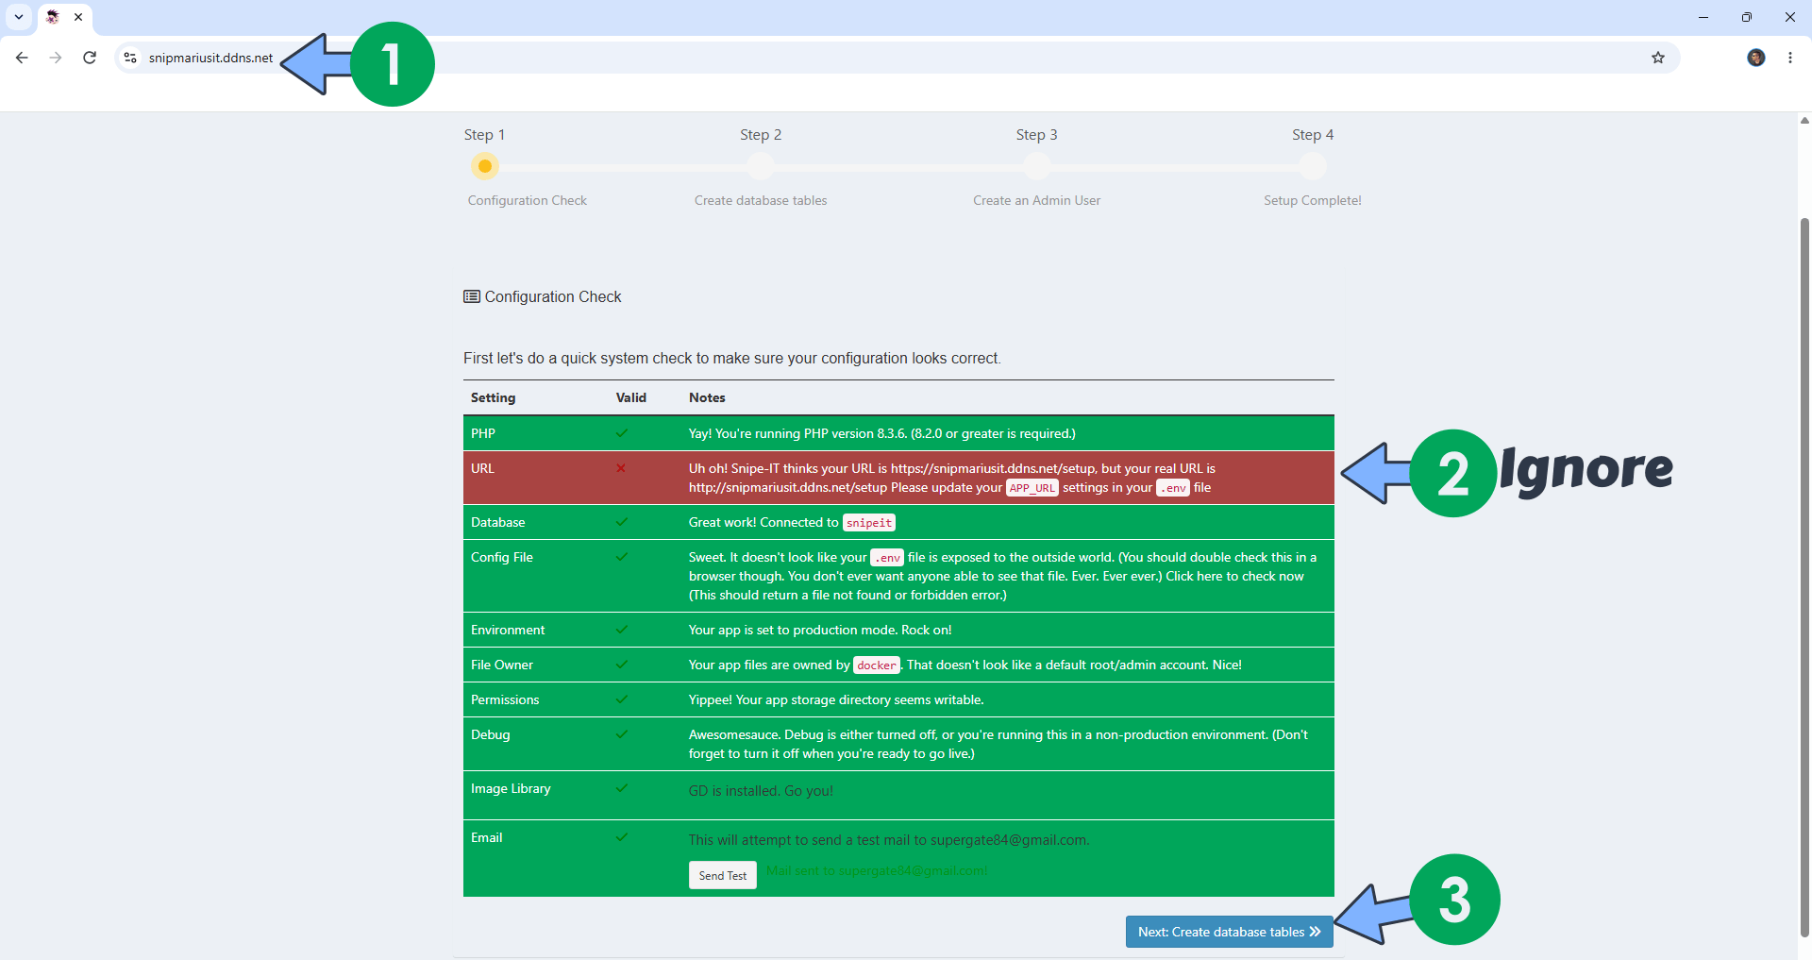Close the Snipe-IT browser tab
This screenshot has width=1812, height=960.
coord(78,17)
